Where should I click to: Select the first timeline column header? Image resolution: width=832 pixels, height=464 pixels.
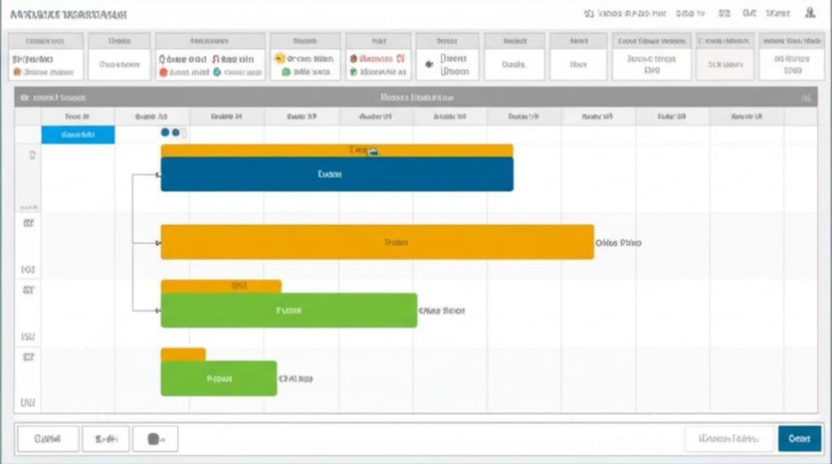click(77, 116)
